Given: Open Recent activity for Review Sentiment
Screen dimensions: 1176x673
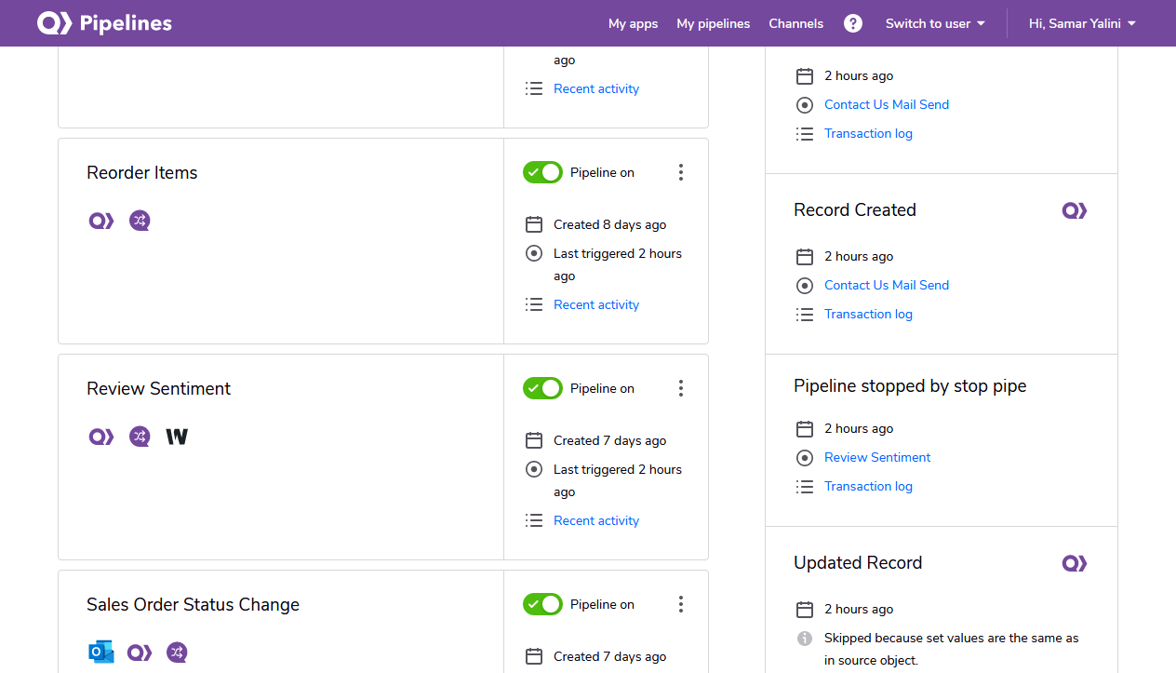Looking at the screenshot, I should pos(596,520).
